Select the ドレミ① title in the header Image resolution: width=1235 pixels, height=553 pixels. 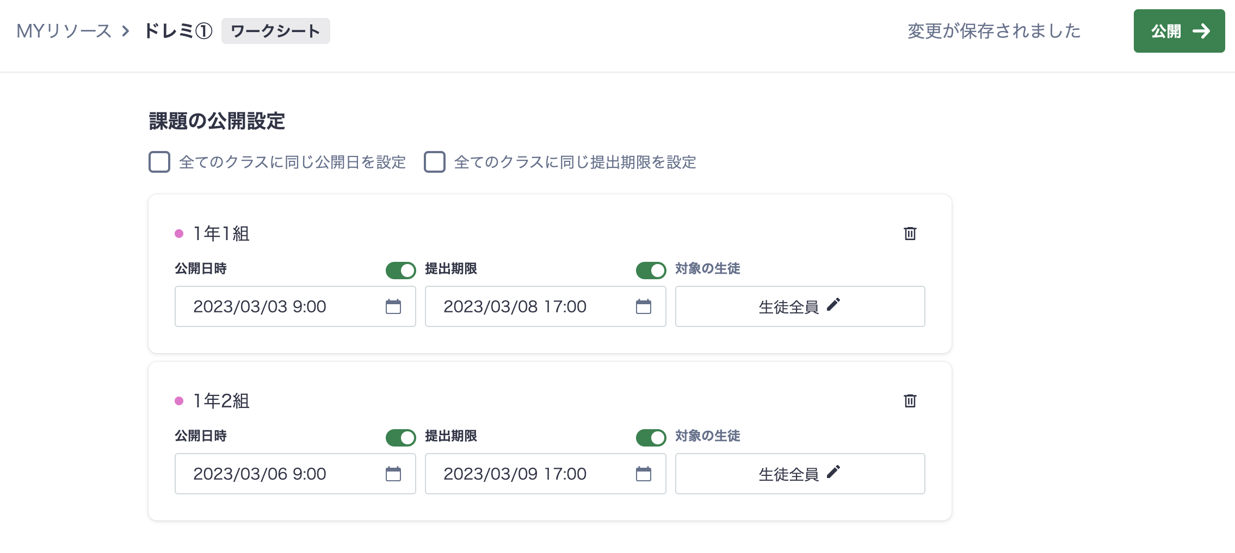177,31
